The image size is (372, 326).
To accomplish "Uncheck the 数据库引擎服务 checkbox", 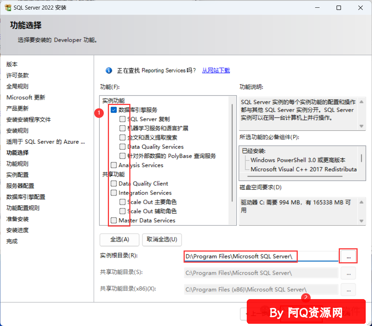I will [114, 110].
